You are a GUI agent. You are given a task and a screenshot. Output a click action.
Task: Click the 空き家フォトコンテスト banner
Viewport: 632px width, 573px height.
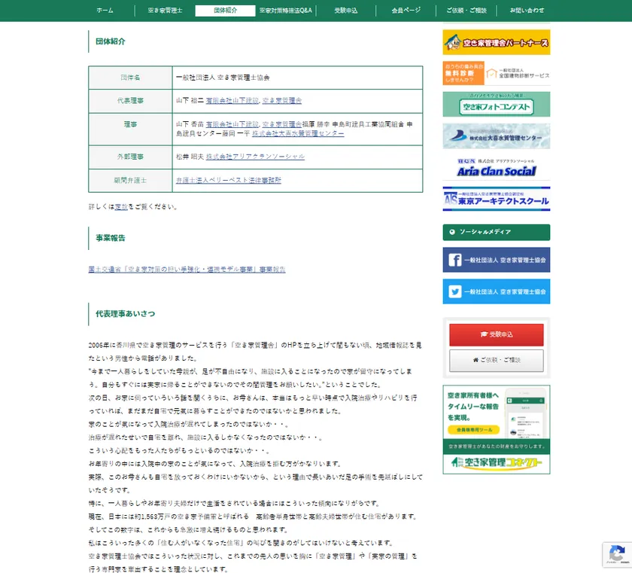[x=496, y=105]
